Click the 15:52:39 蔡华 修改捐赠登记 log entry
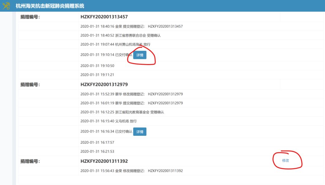325x185 pixels. coord(132,94)
